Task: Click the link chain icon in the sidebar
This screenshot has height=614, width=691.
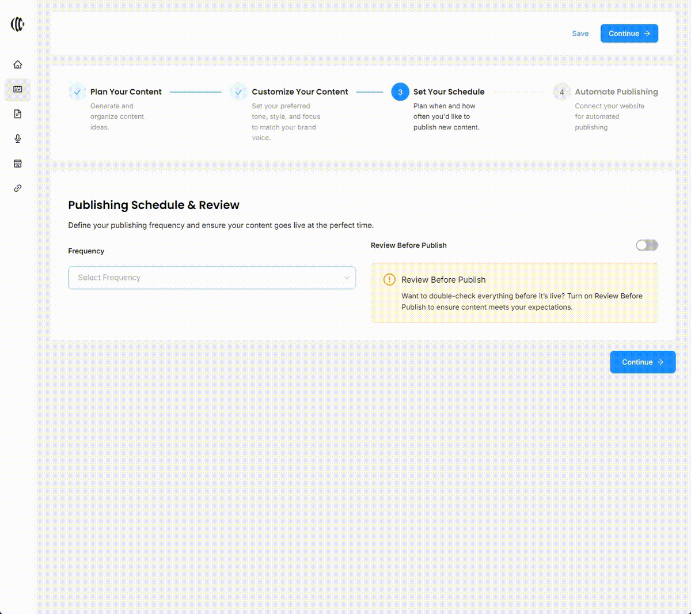Action: (x=18, y=188)
